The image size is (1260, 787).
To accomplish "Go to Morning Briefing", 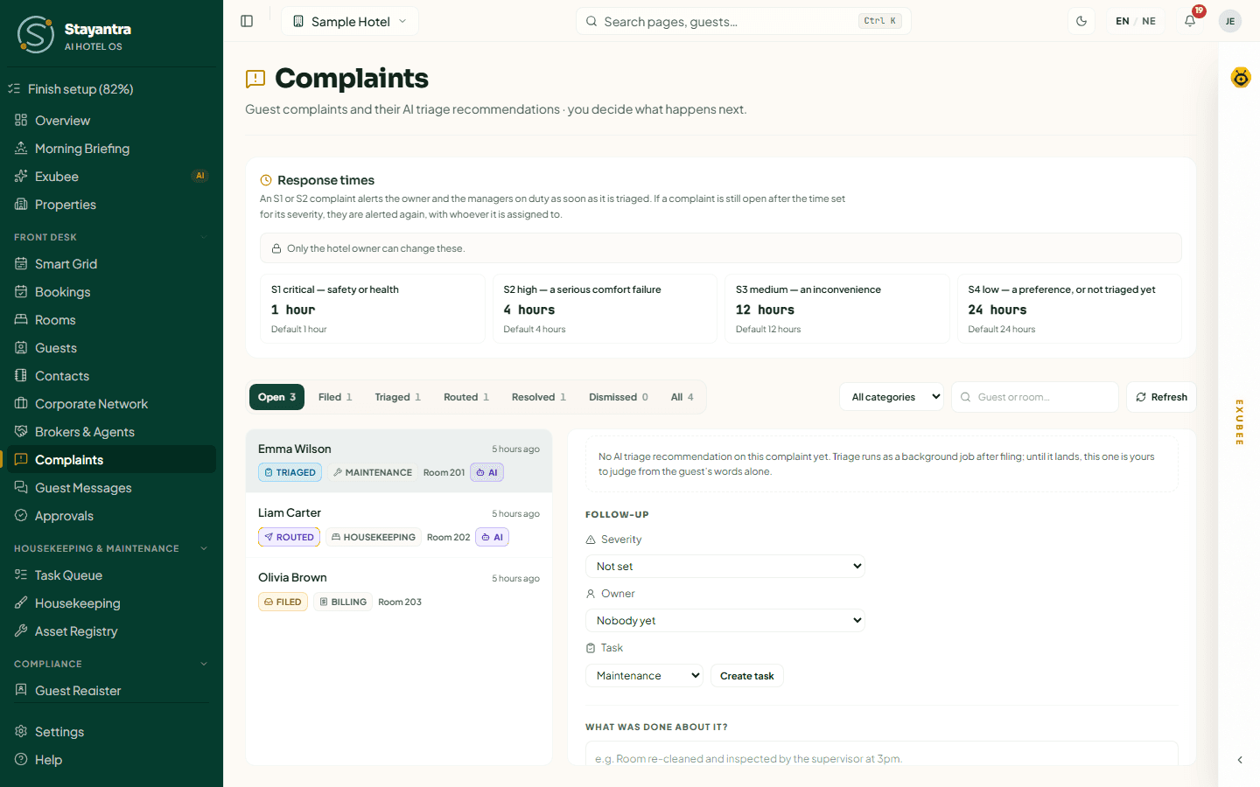I will [x=111, y=149].
